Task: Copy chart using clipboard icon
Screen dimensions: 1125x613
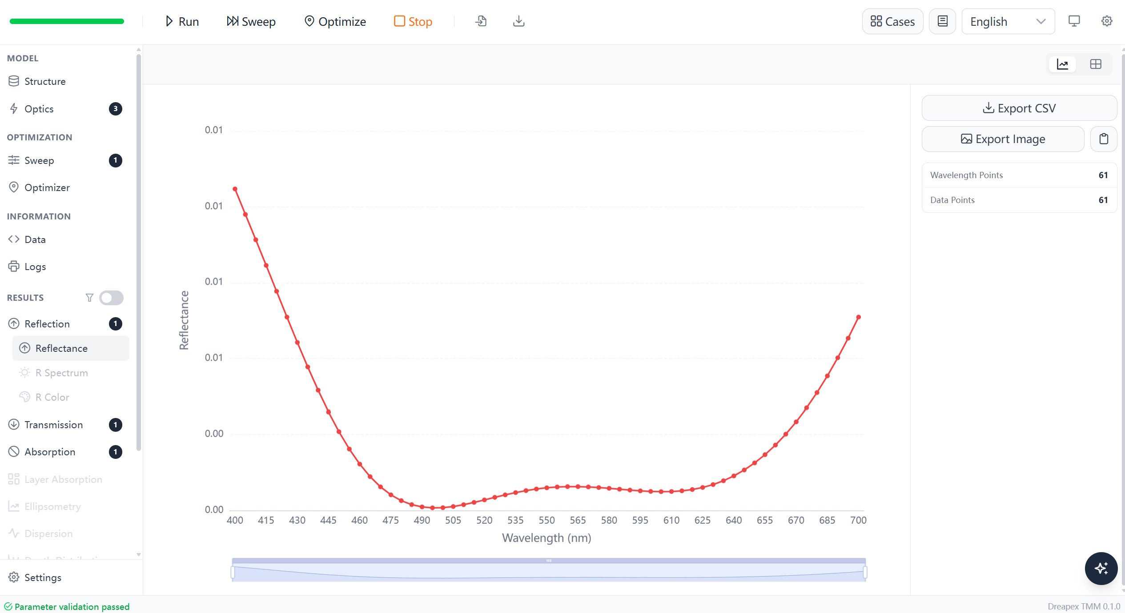Action: click(x=1104, y=139)
